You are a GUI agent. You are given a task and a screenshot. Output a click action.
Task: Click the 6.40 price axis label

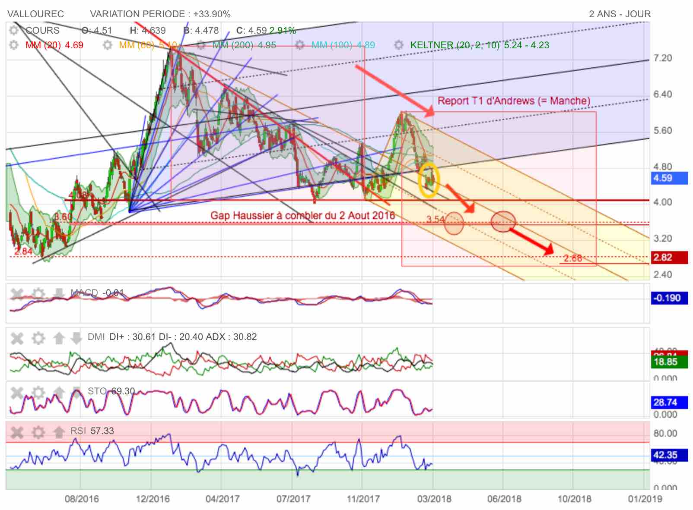click(x=663, y=94)
